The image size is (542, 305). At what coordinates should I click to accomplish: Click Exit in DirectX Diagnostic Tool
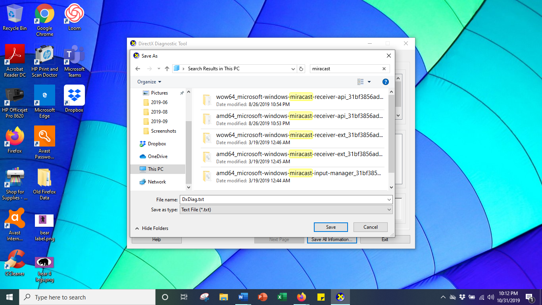[385, 239]
